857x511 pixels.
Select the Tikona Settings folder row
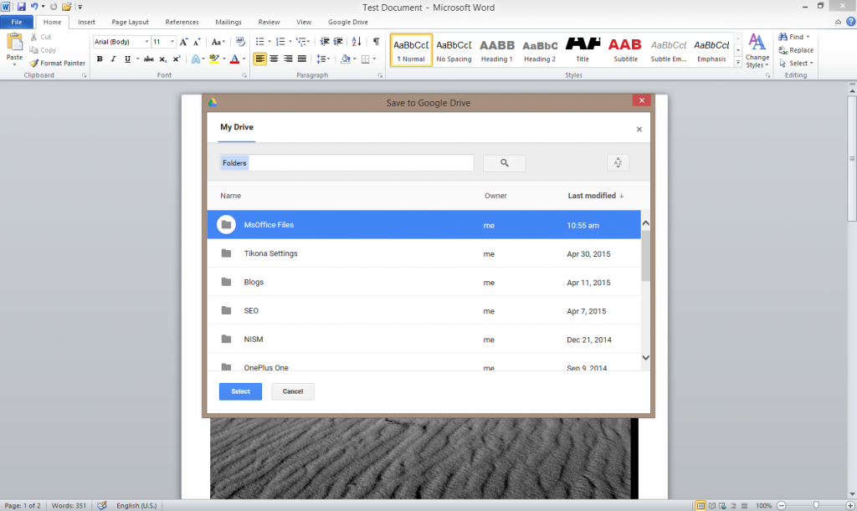(423, 253)
